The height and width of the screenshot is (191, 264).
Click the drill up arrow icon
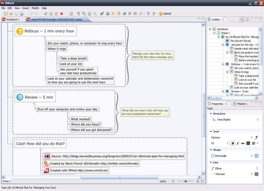point(154,14)
